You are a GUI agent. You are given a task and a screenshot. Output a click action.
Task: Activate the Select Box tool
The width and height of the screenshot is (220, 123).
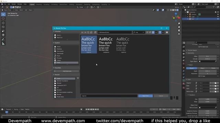tap(3, 14)
